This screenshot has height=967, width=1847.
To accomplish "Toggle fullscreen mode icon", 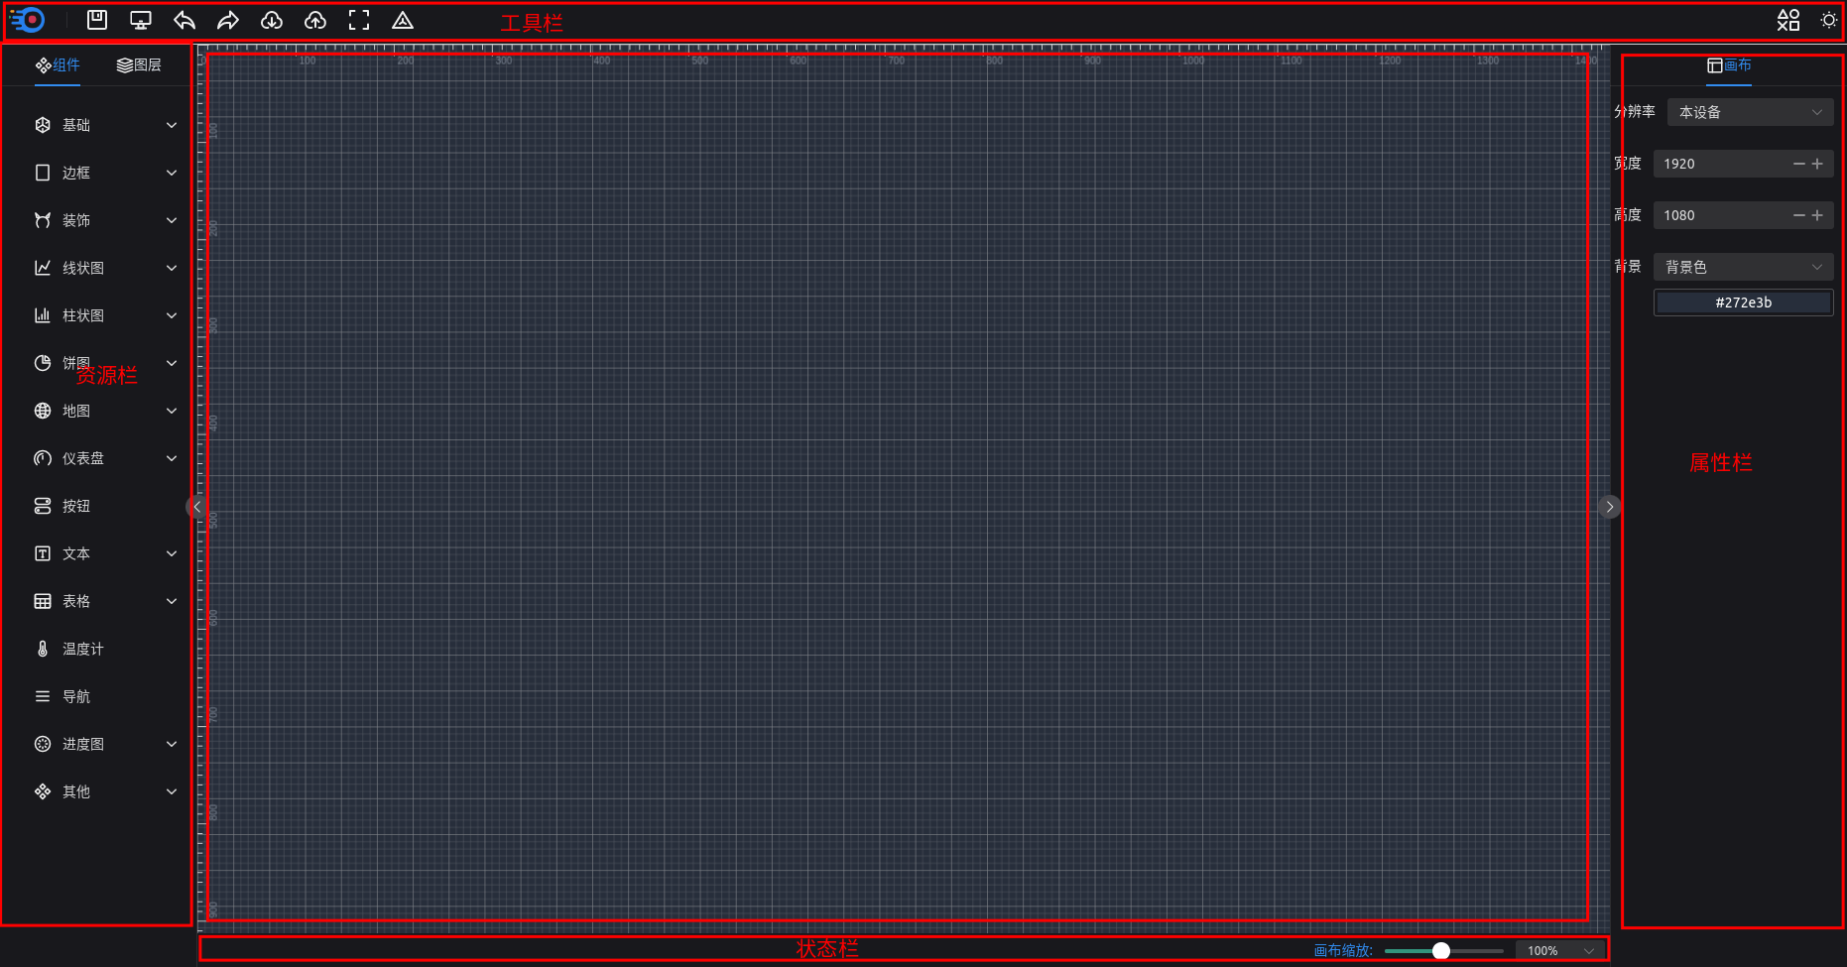I will tap(359, 20).
